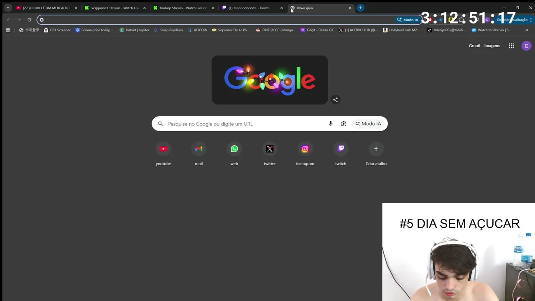Open the ONE PIECE Manga bookmark
535x301 pixels.
[x=275, y=30]
